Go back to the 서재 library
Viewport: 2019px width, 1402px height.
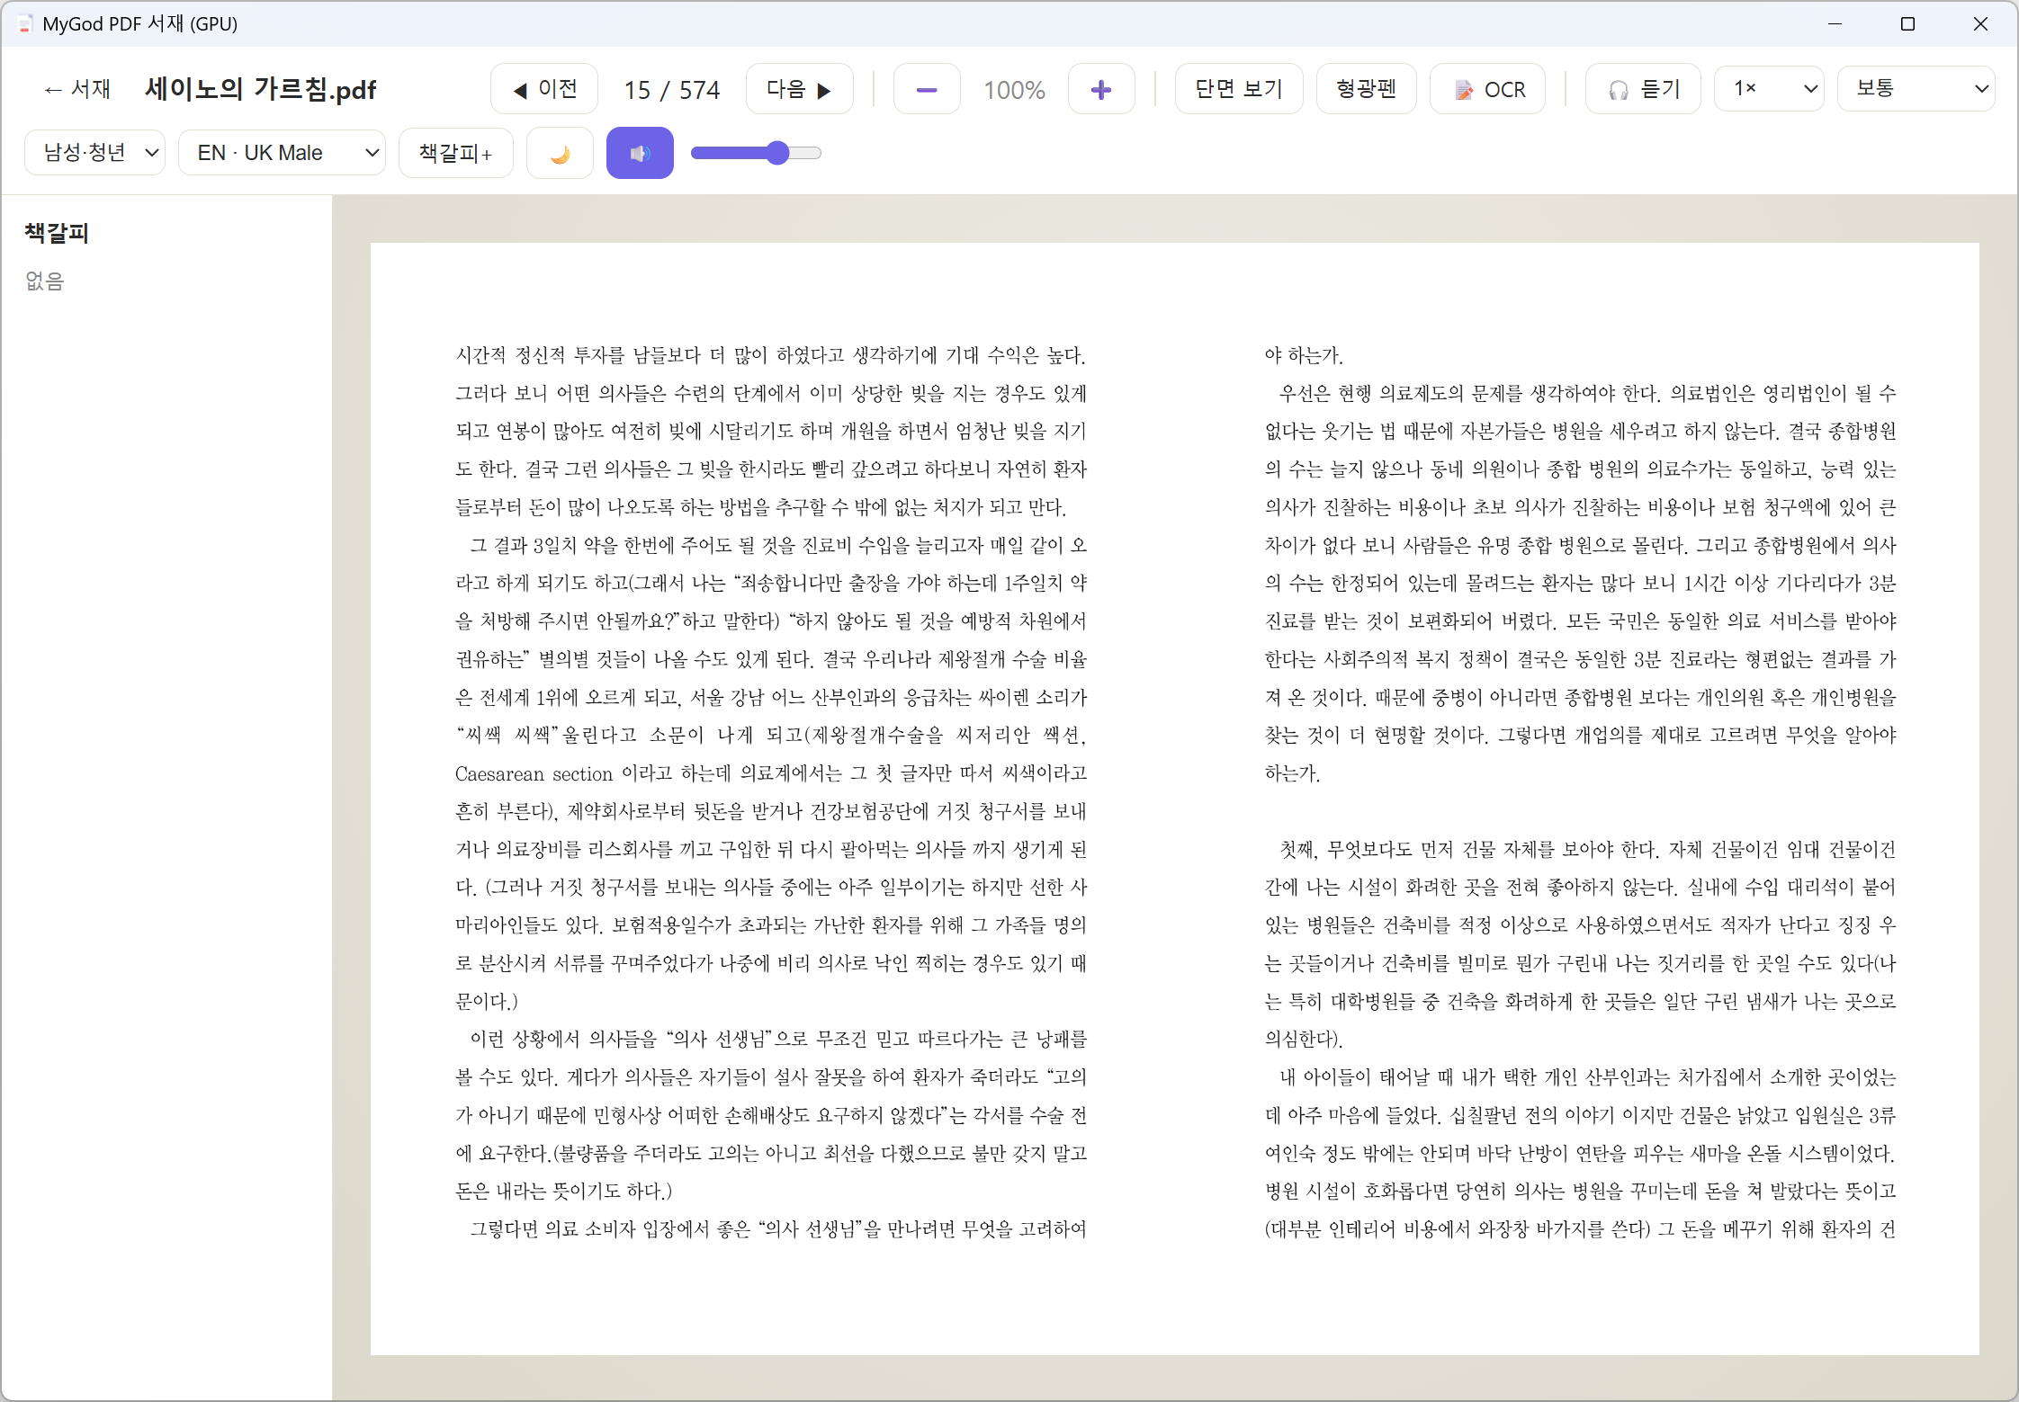[x=77, y=89]
